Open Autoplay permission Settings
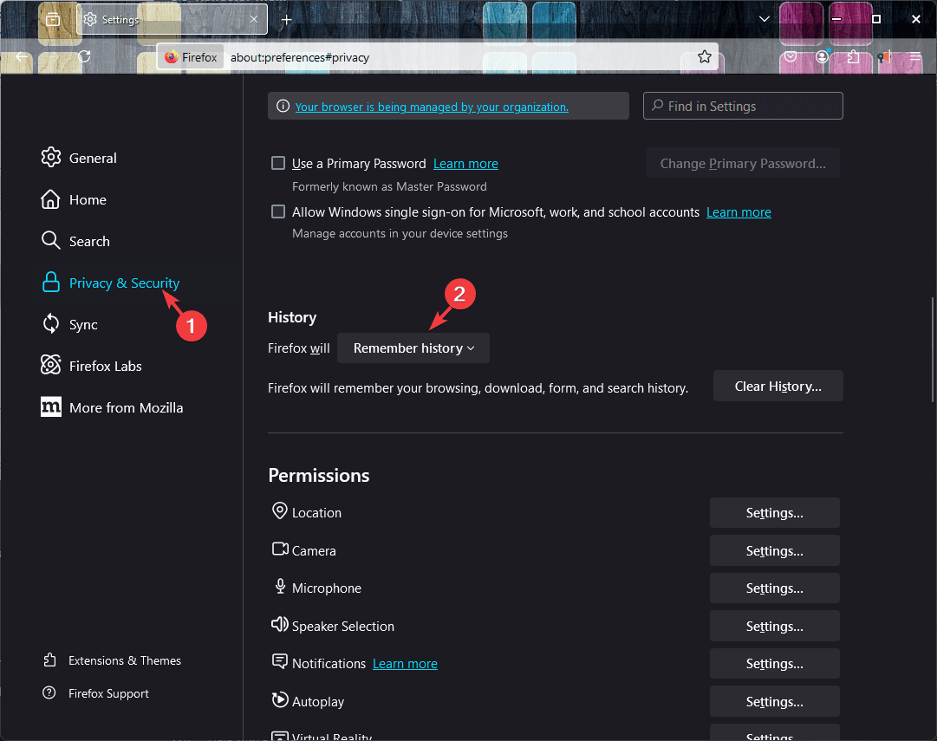Image resolution: width=937 pixels, height=741 pixels. pos(774,701)
